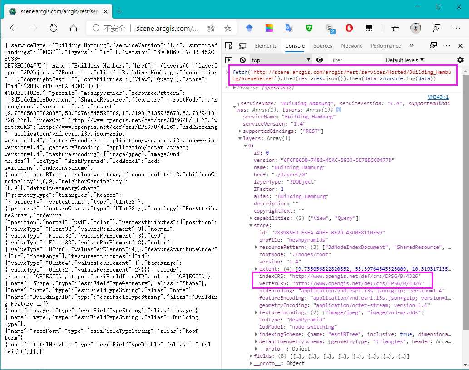Click the browser feedback person icon
The image size is (469, 370).
436,28
